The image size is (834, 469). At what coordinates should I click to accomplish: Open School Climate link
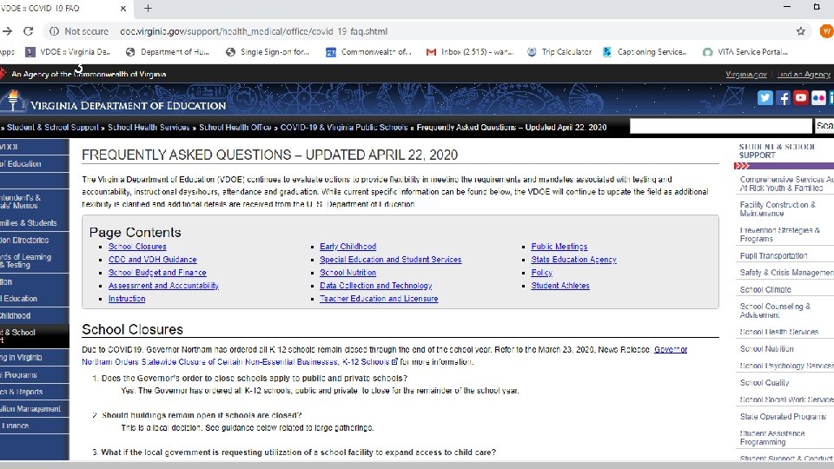point(765,290)
